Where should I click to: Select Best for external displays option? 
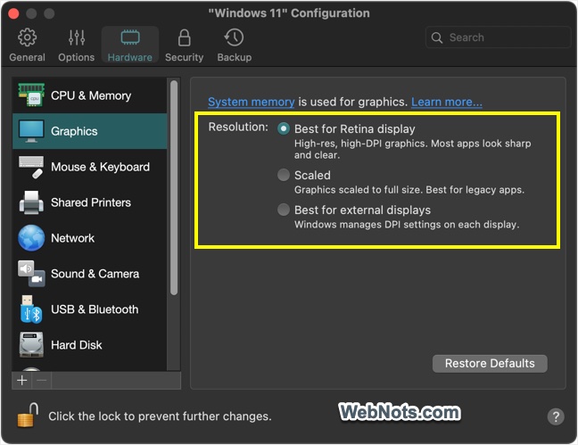pos(284,210)
